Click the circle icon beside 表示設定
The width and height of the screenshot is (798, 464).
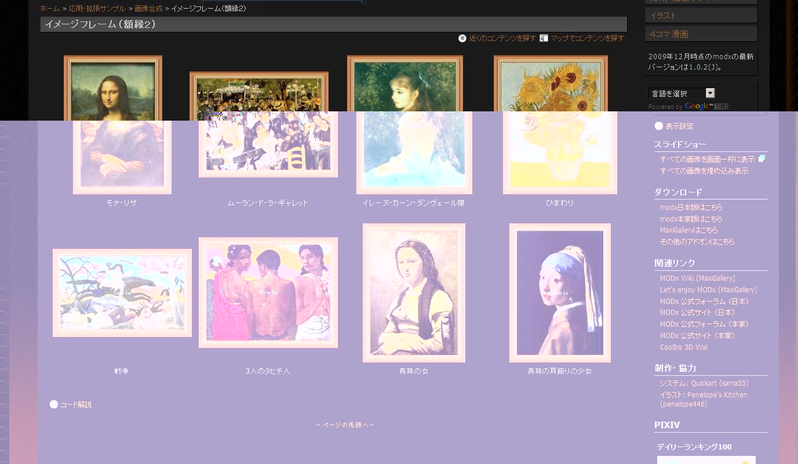(659, 126)
